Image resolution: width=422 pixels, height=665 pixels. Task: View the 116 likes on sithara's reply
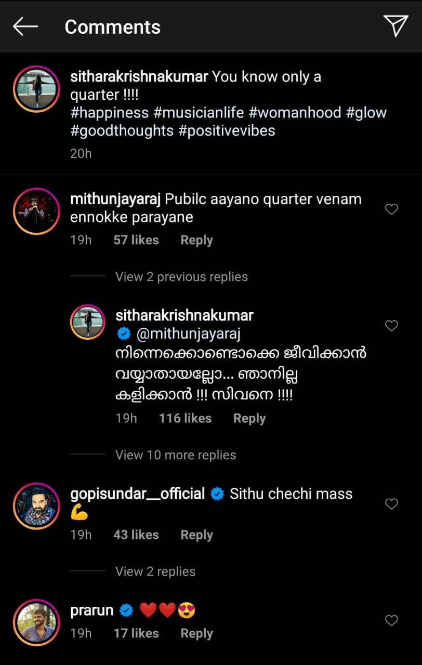tap(185, 418)
